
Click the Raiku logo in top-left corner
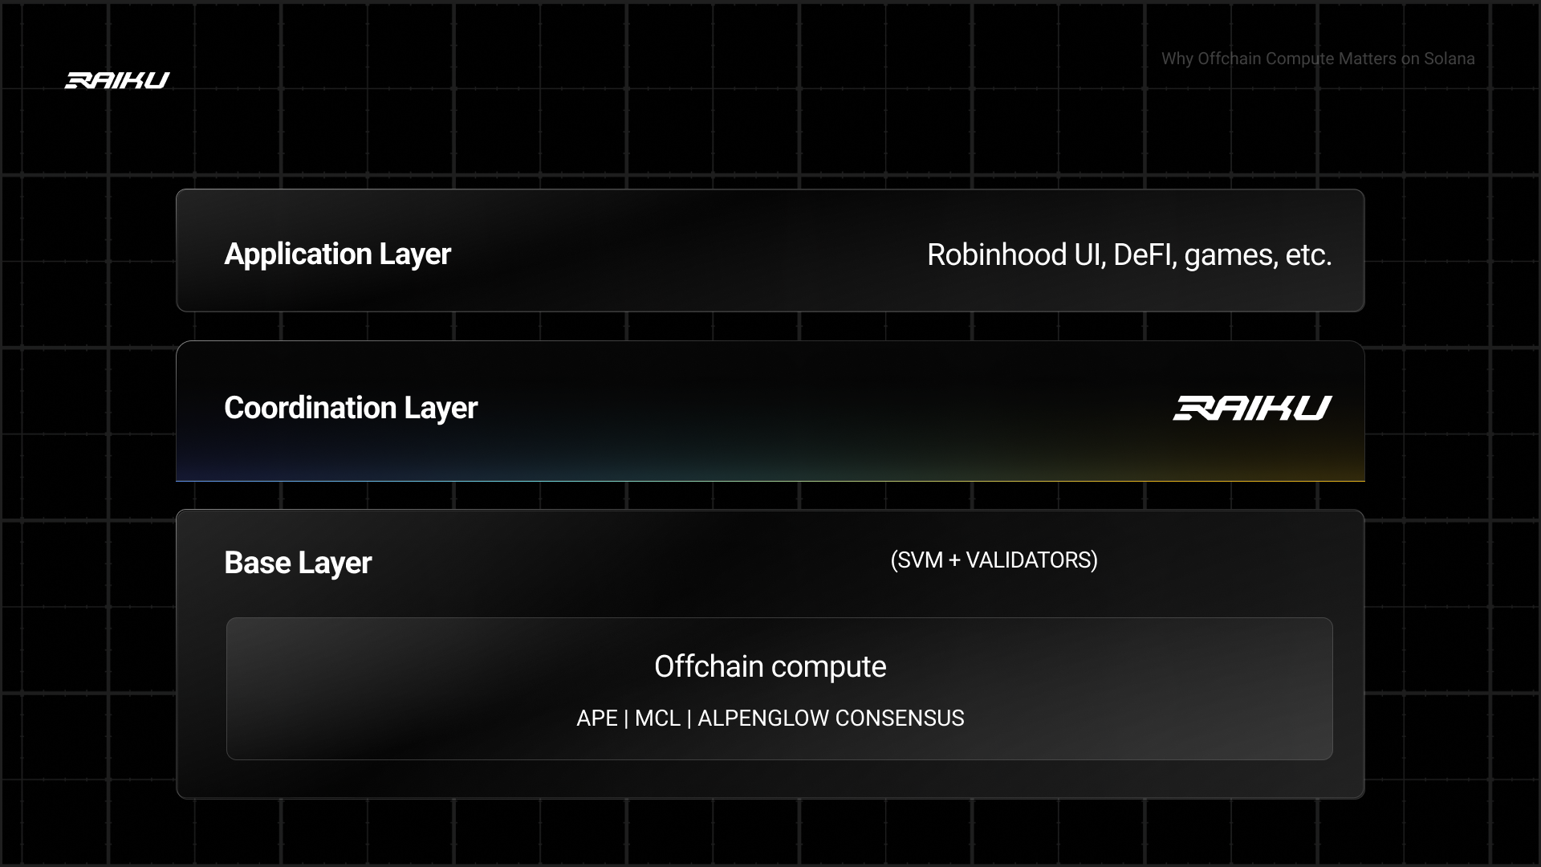[117, 80]
